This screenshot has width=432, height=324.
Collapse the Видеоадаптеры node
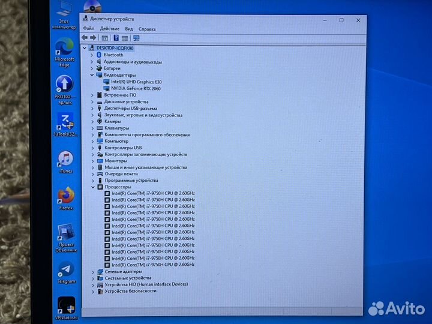coord(92,75)
